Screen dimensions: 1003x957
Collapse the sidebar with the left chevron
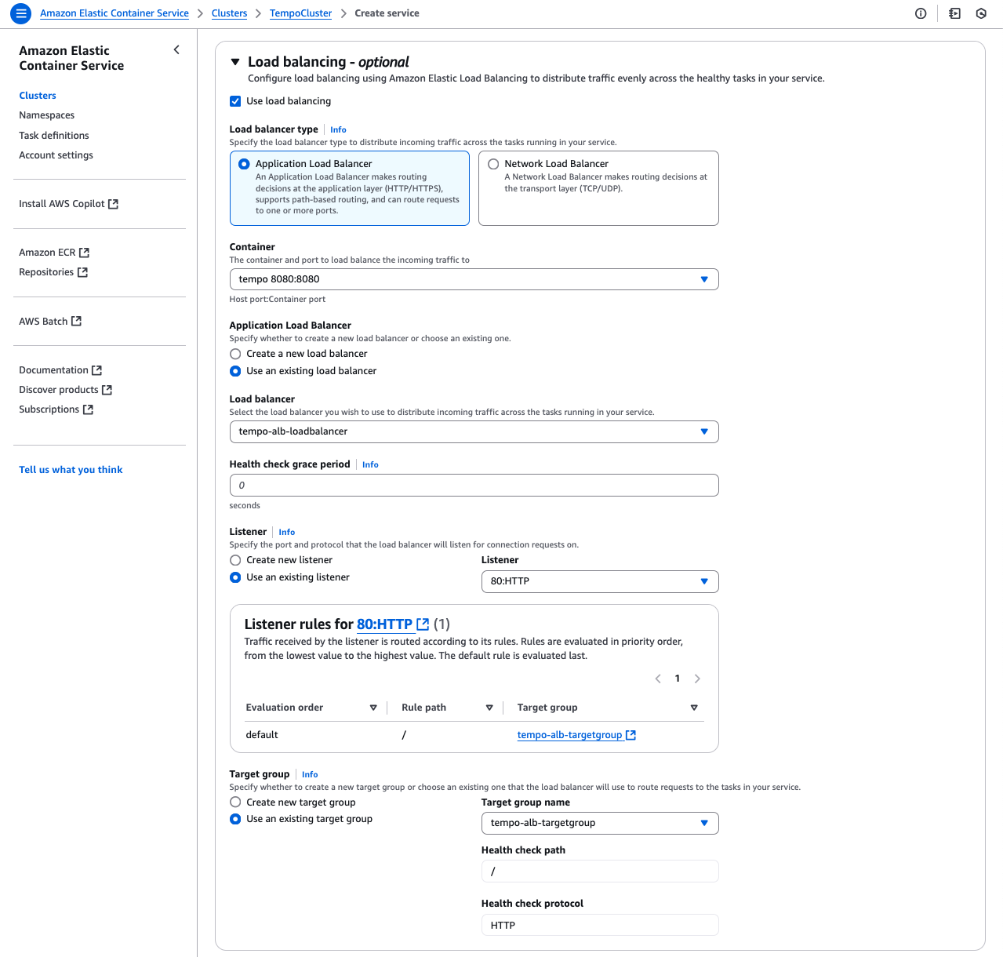(176, 49)
